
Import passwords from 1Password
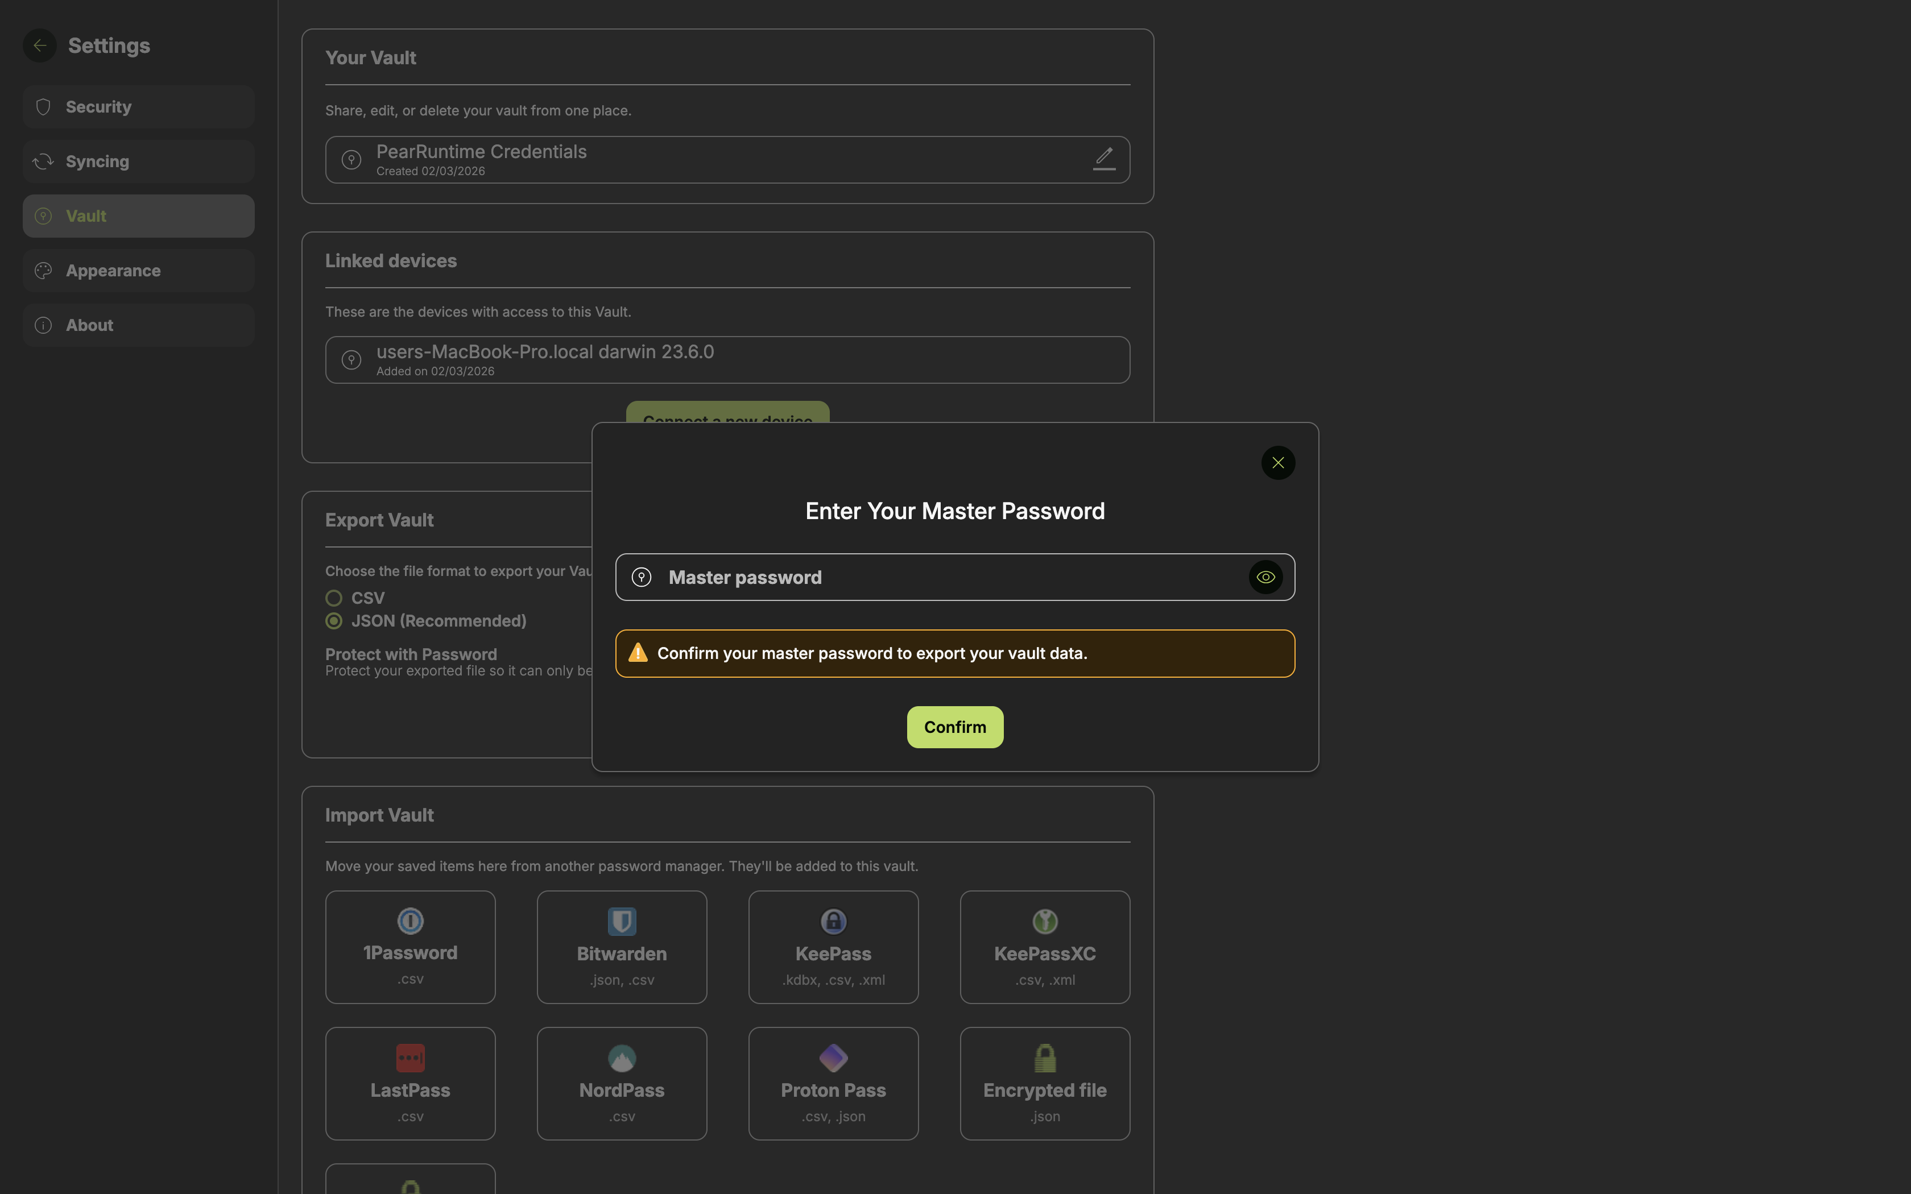point(410,946)
